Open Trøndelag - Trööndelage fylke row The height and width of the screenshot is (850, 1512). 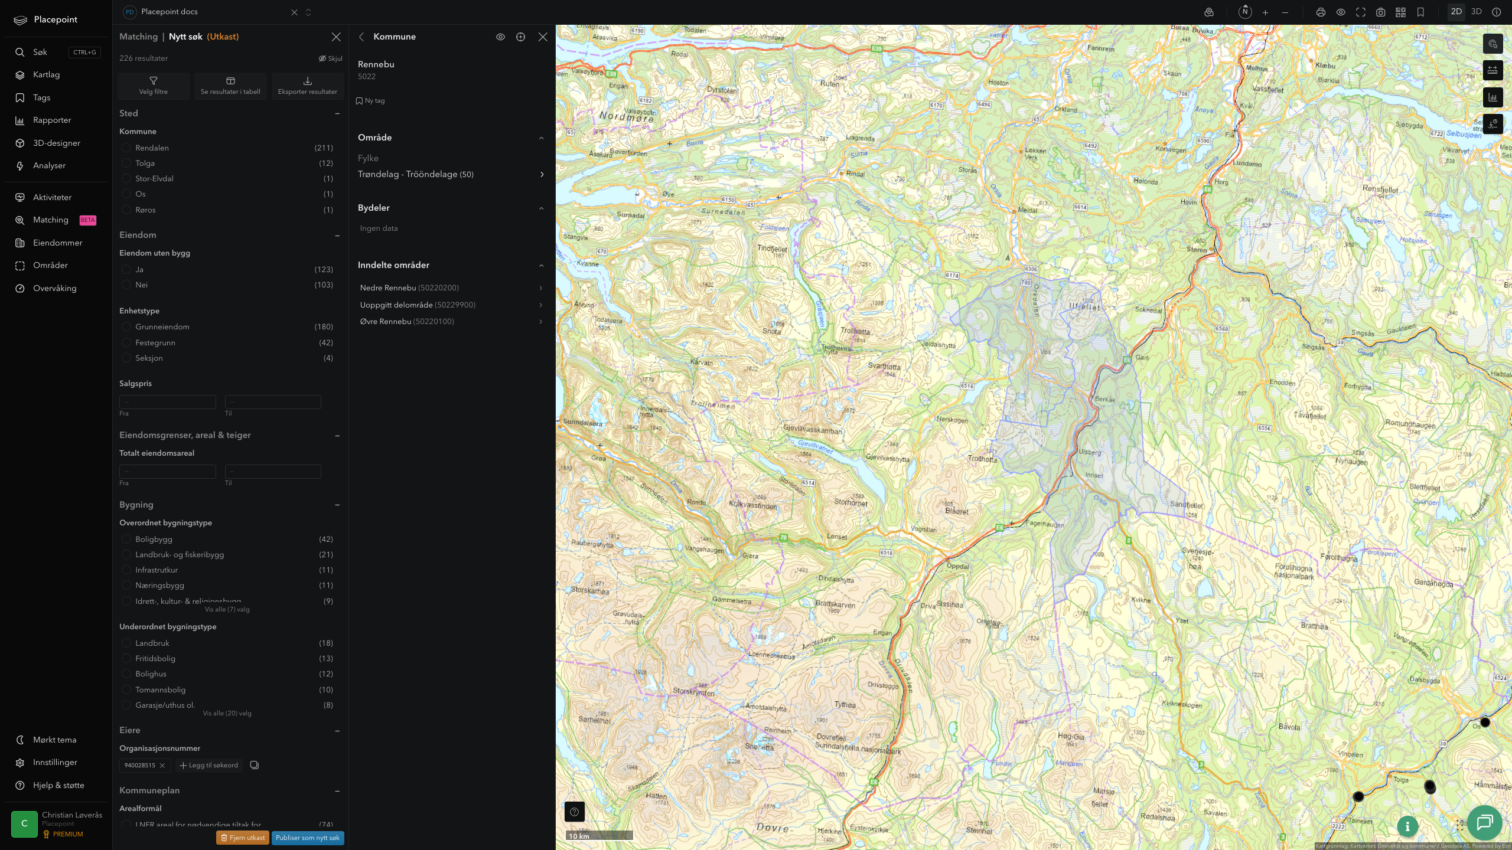coord(452,174)
